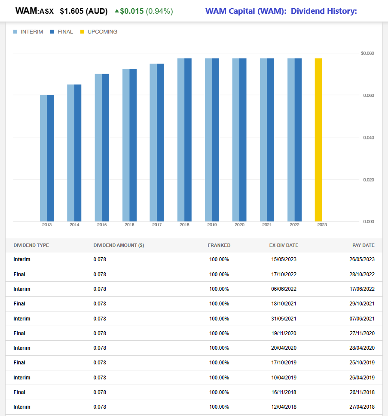This screenshot has height=416, width=388.
Task: Select the 2022 interim dividend bar
Action: [x=291, y=140]
